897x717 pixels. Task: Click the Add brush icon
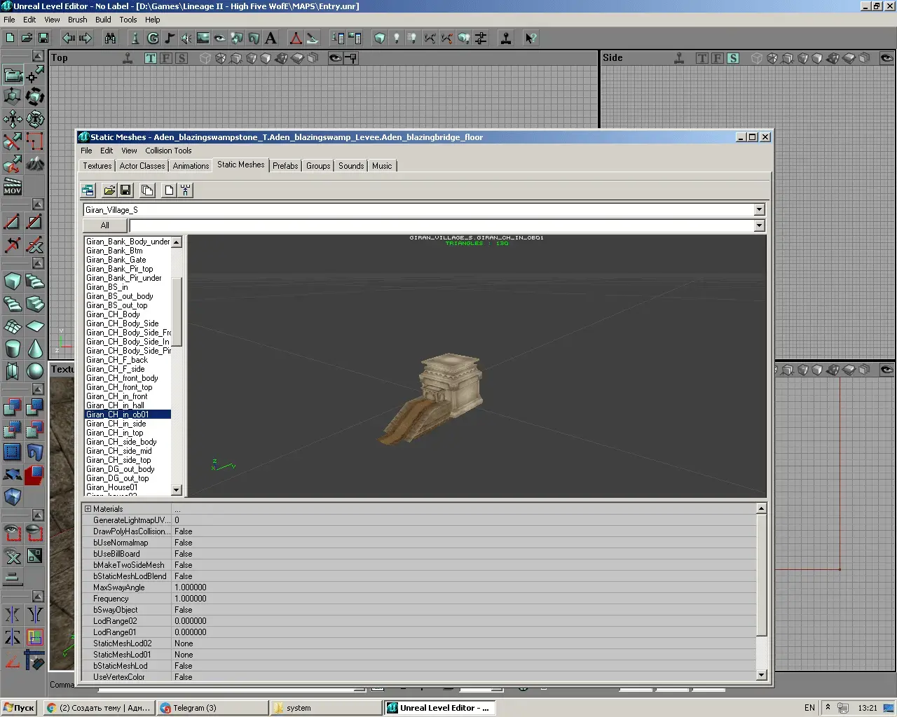[13, 407]
